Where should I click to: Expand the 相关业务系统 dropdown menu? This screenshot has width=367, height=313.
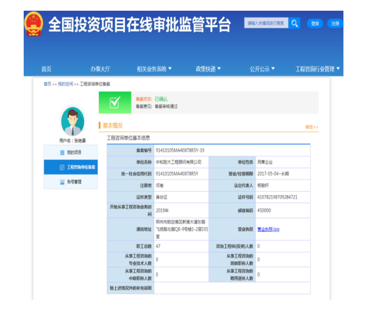click(x=154, y=69)
